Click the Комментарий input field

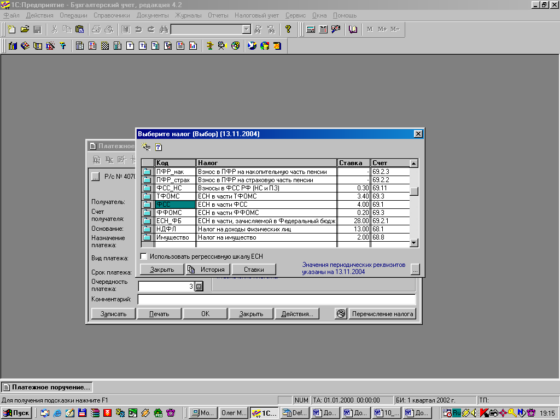tap(277, 299)
